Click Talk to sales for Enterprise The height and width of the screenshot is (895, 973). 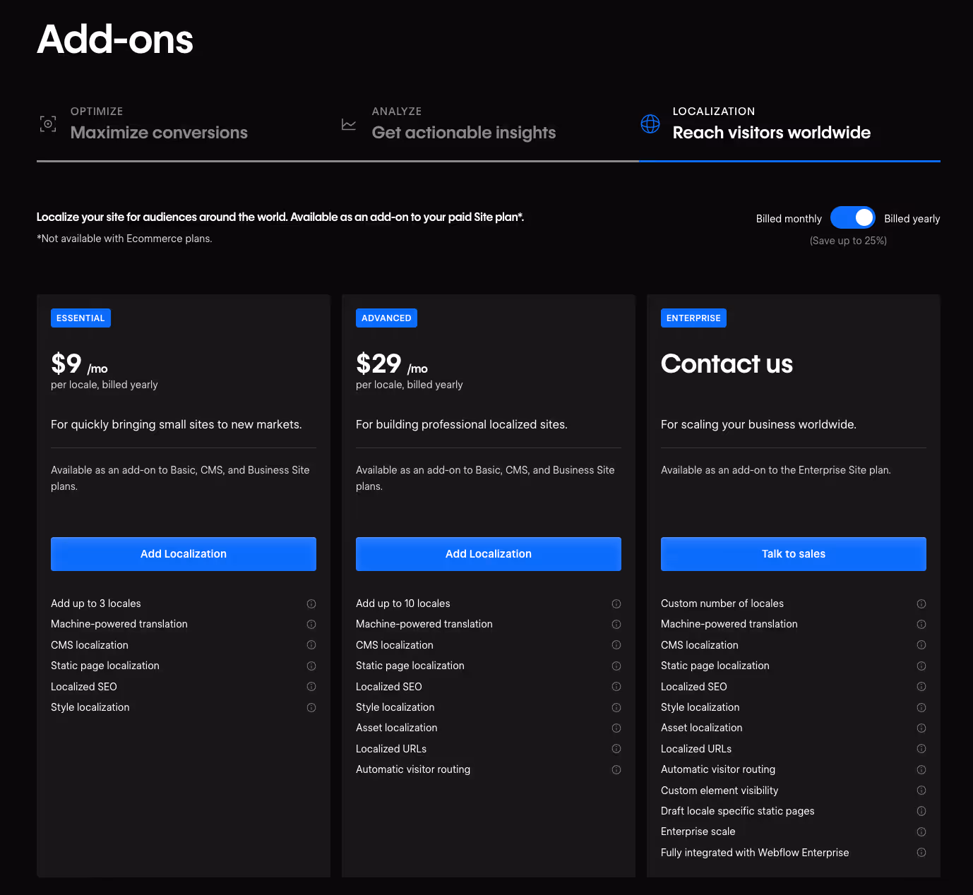click(793, 553)
